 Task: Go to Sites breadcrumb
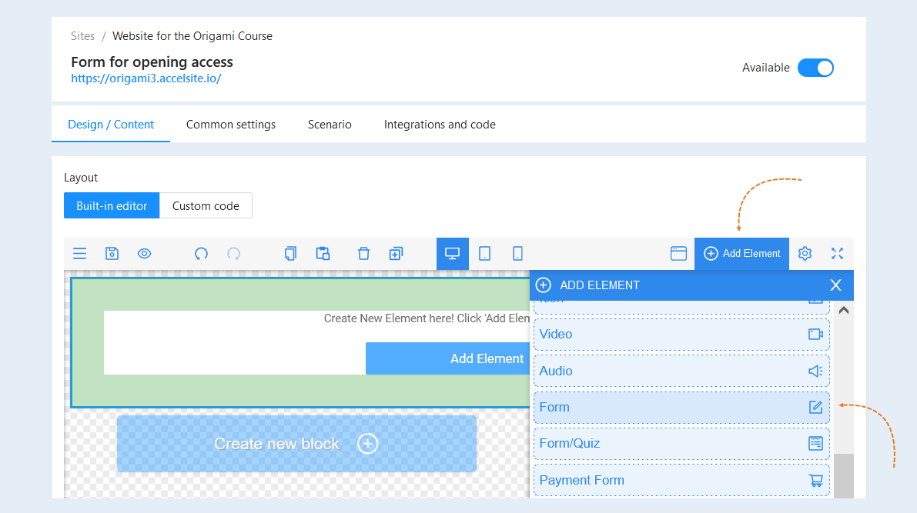click(82, 36)
